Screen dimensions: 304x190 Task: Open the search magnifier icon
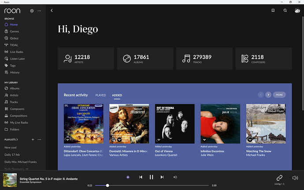(285, 11)
